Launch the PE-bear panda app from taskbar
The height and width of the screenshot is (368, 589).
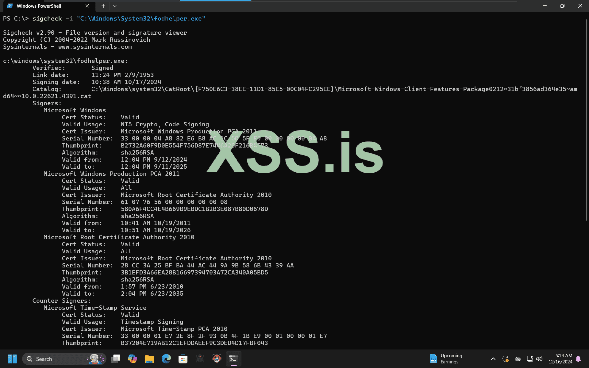coord(217,359)
